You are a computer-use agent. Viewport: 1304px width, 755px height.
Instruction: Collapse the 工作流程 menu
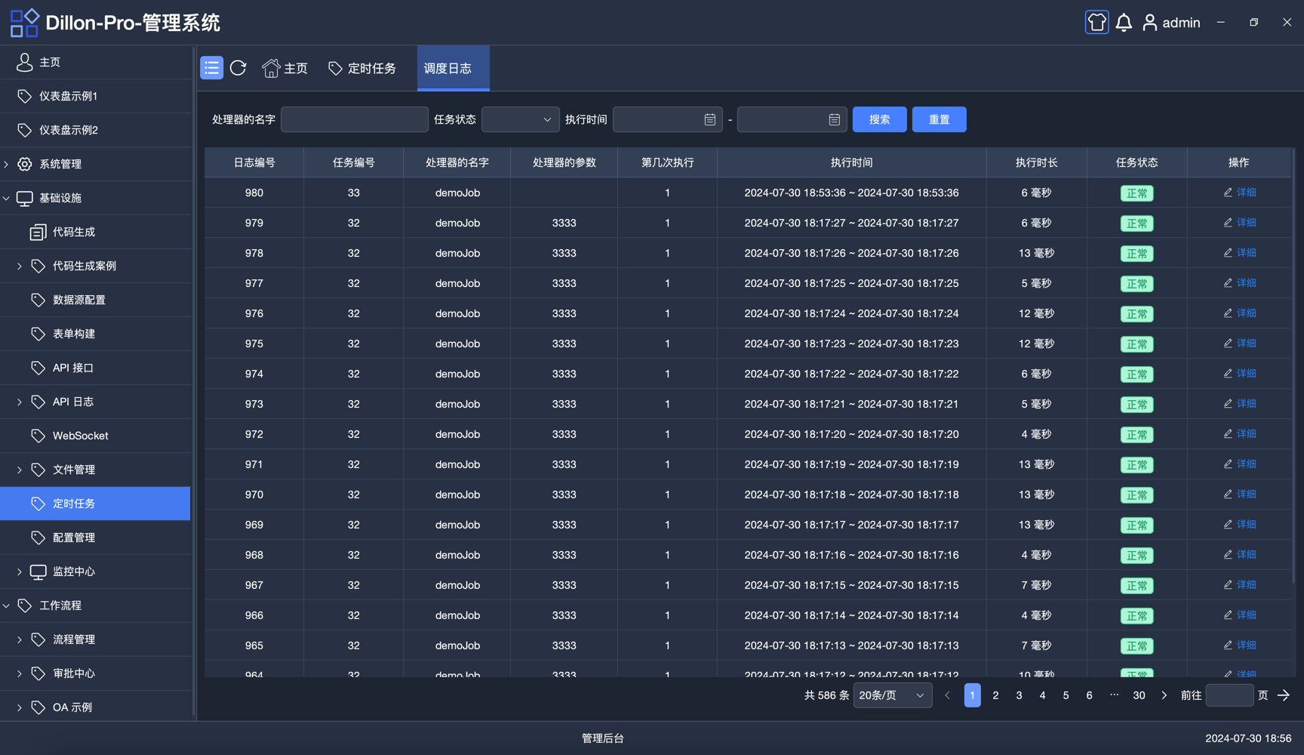[x=95, y=606]
